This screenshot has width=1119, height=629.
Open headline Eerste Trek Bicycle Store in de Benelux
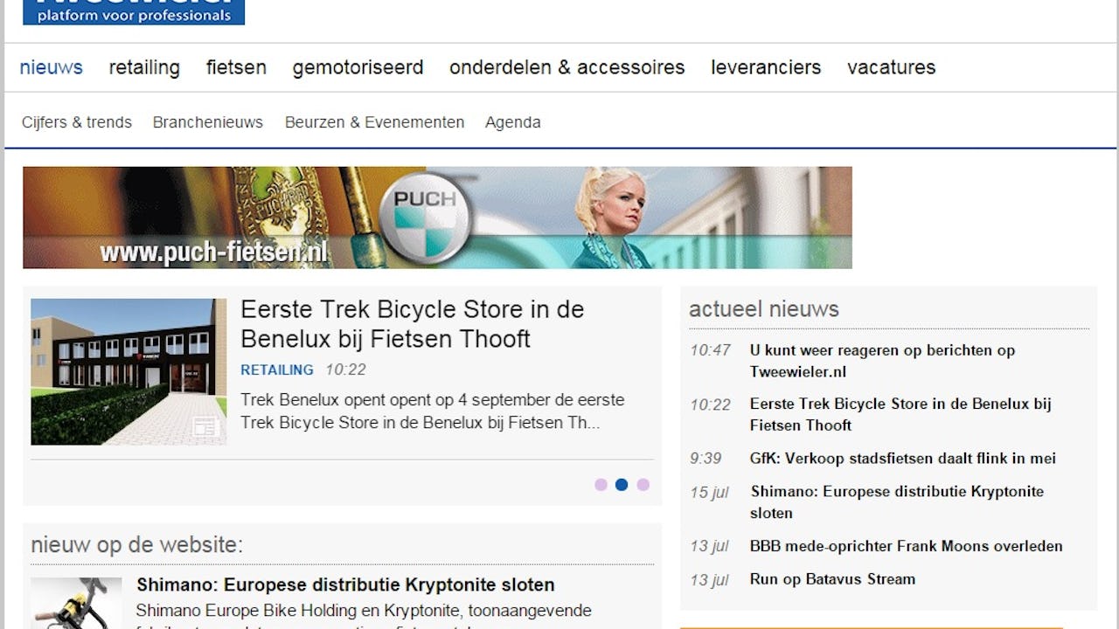(412, 324)
